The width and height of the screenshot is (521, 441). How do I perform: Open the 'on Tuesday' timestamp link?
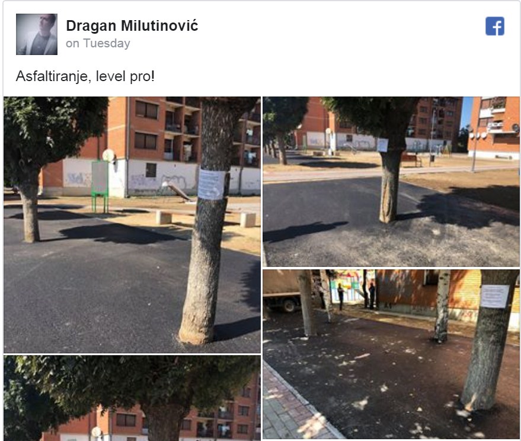98,43
